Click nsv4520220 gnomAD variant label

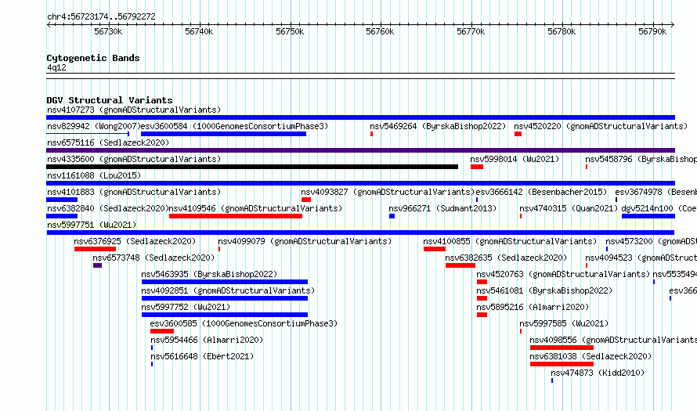coord(601,126)
